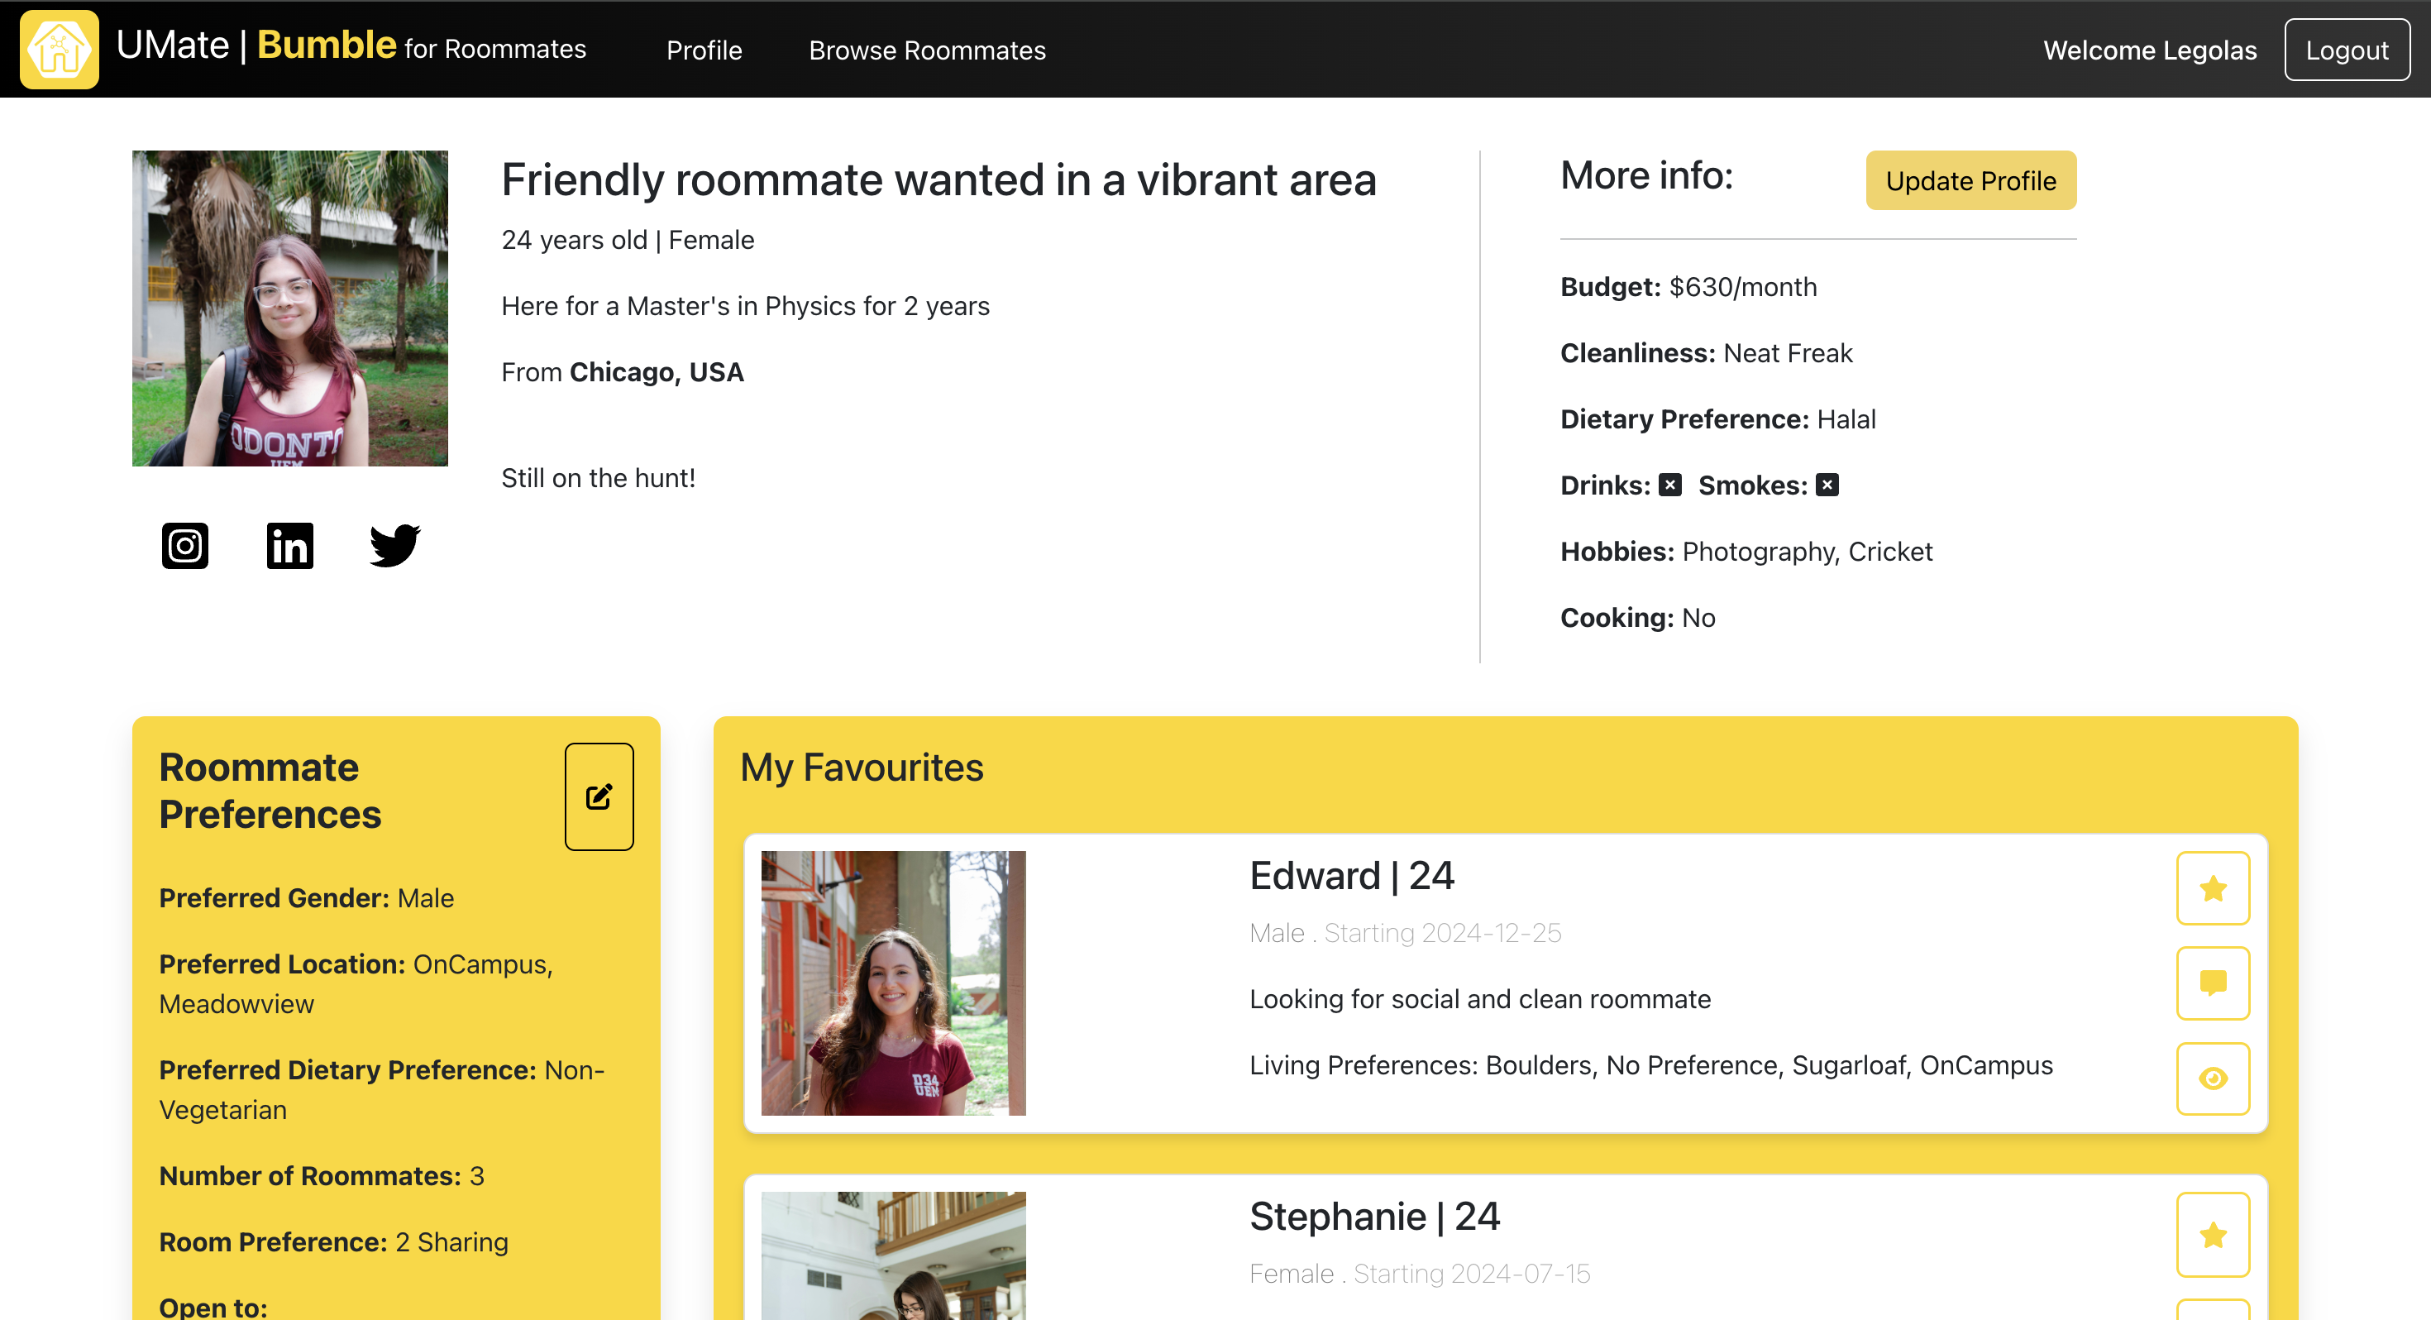Open Edward's card photo
The width and height of the screenshot is (2431, 1320).
[x=893, y=983]
